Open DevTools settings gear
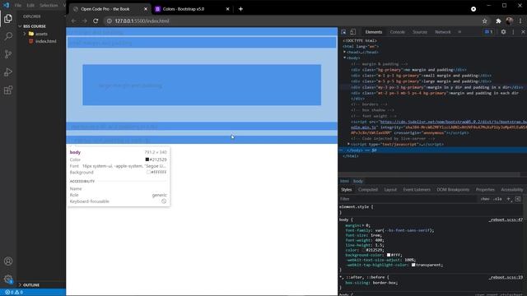Image resolution: width=527 pixels, height=296 pixels. (x=503, y=32)
